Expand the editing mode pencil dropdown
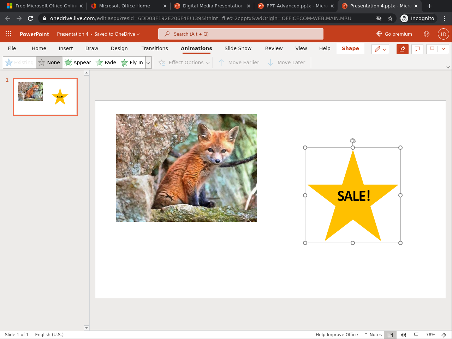Screen dimensions: 452x339 [x=380, y=49]
